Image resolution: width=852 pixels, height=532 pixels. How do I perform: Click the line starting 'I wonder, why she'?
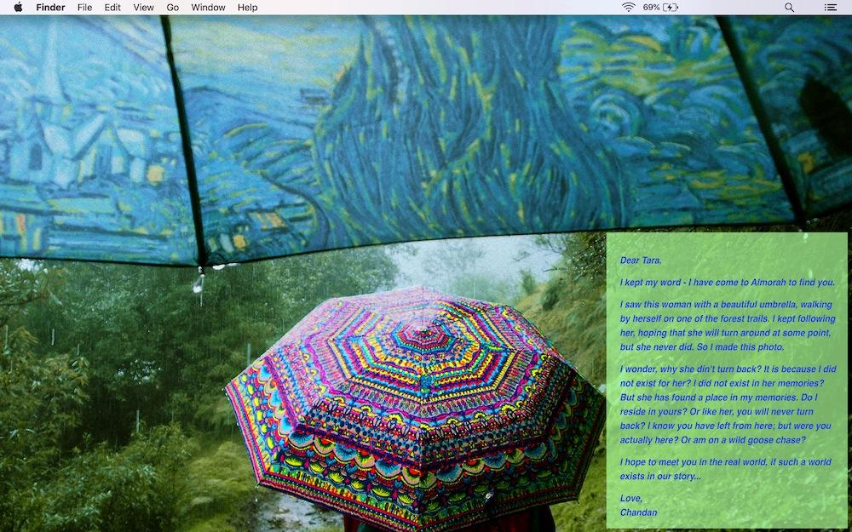pyautogui.click(x=728, y=369)
